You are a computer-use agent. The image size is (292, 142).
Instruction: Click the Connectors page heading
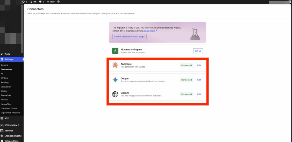pyautogui.click(x=35, y=9)
